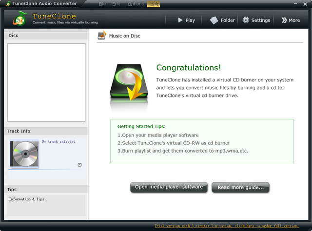Open the output Folder
The height and width of the screenshot is (231, 312).
(222, 20)
